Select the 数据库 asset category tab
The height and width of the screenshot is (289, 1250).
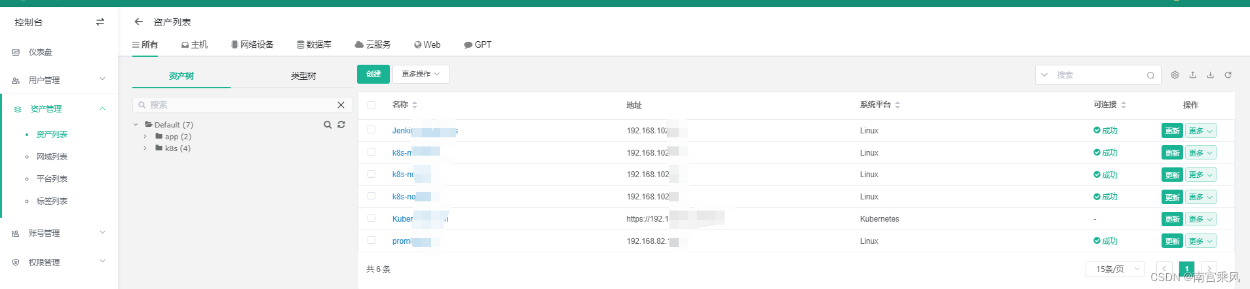[x=314, y=44]
